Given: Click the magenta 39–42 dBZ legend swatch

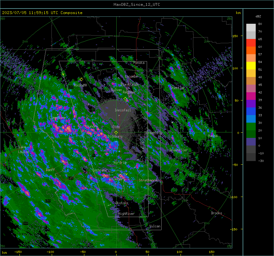Looking at the screenshot, I should point(251,96).
